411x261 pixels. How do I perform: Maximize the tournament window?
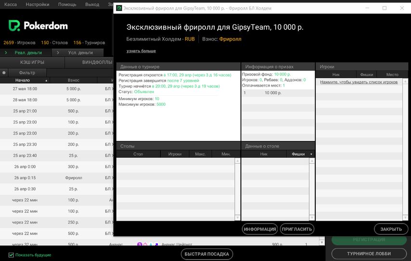pyautogui.click(x=385, y=8)
